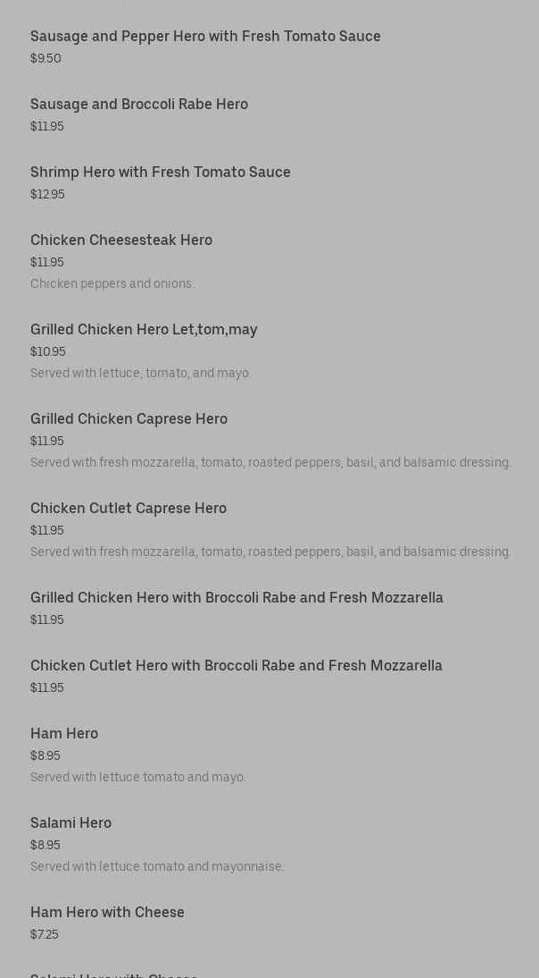Viewport: 539px width, 978px height.
Task: Open Grilled Chicken Hero with Broccoli Rabe
Action: tap(236, 598)
